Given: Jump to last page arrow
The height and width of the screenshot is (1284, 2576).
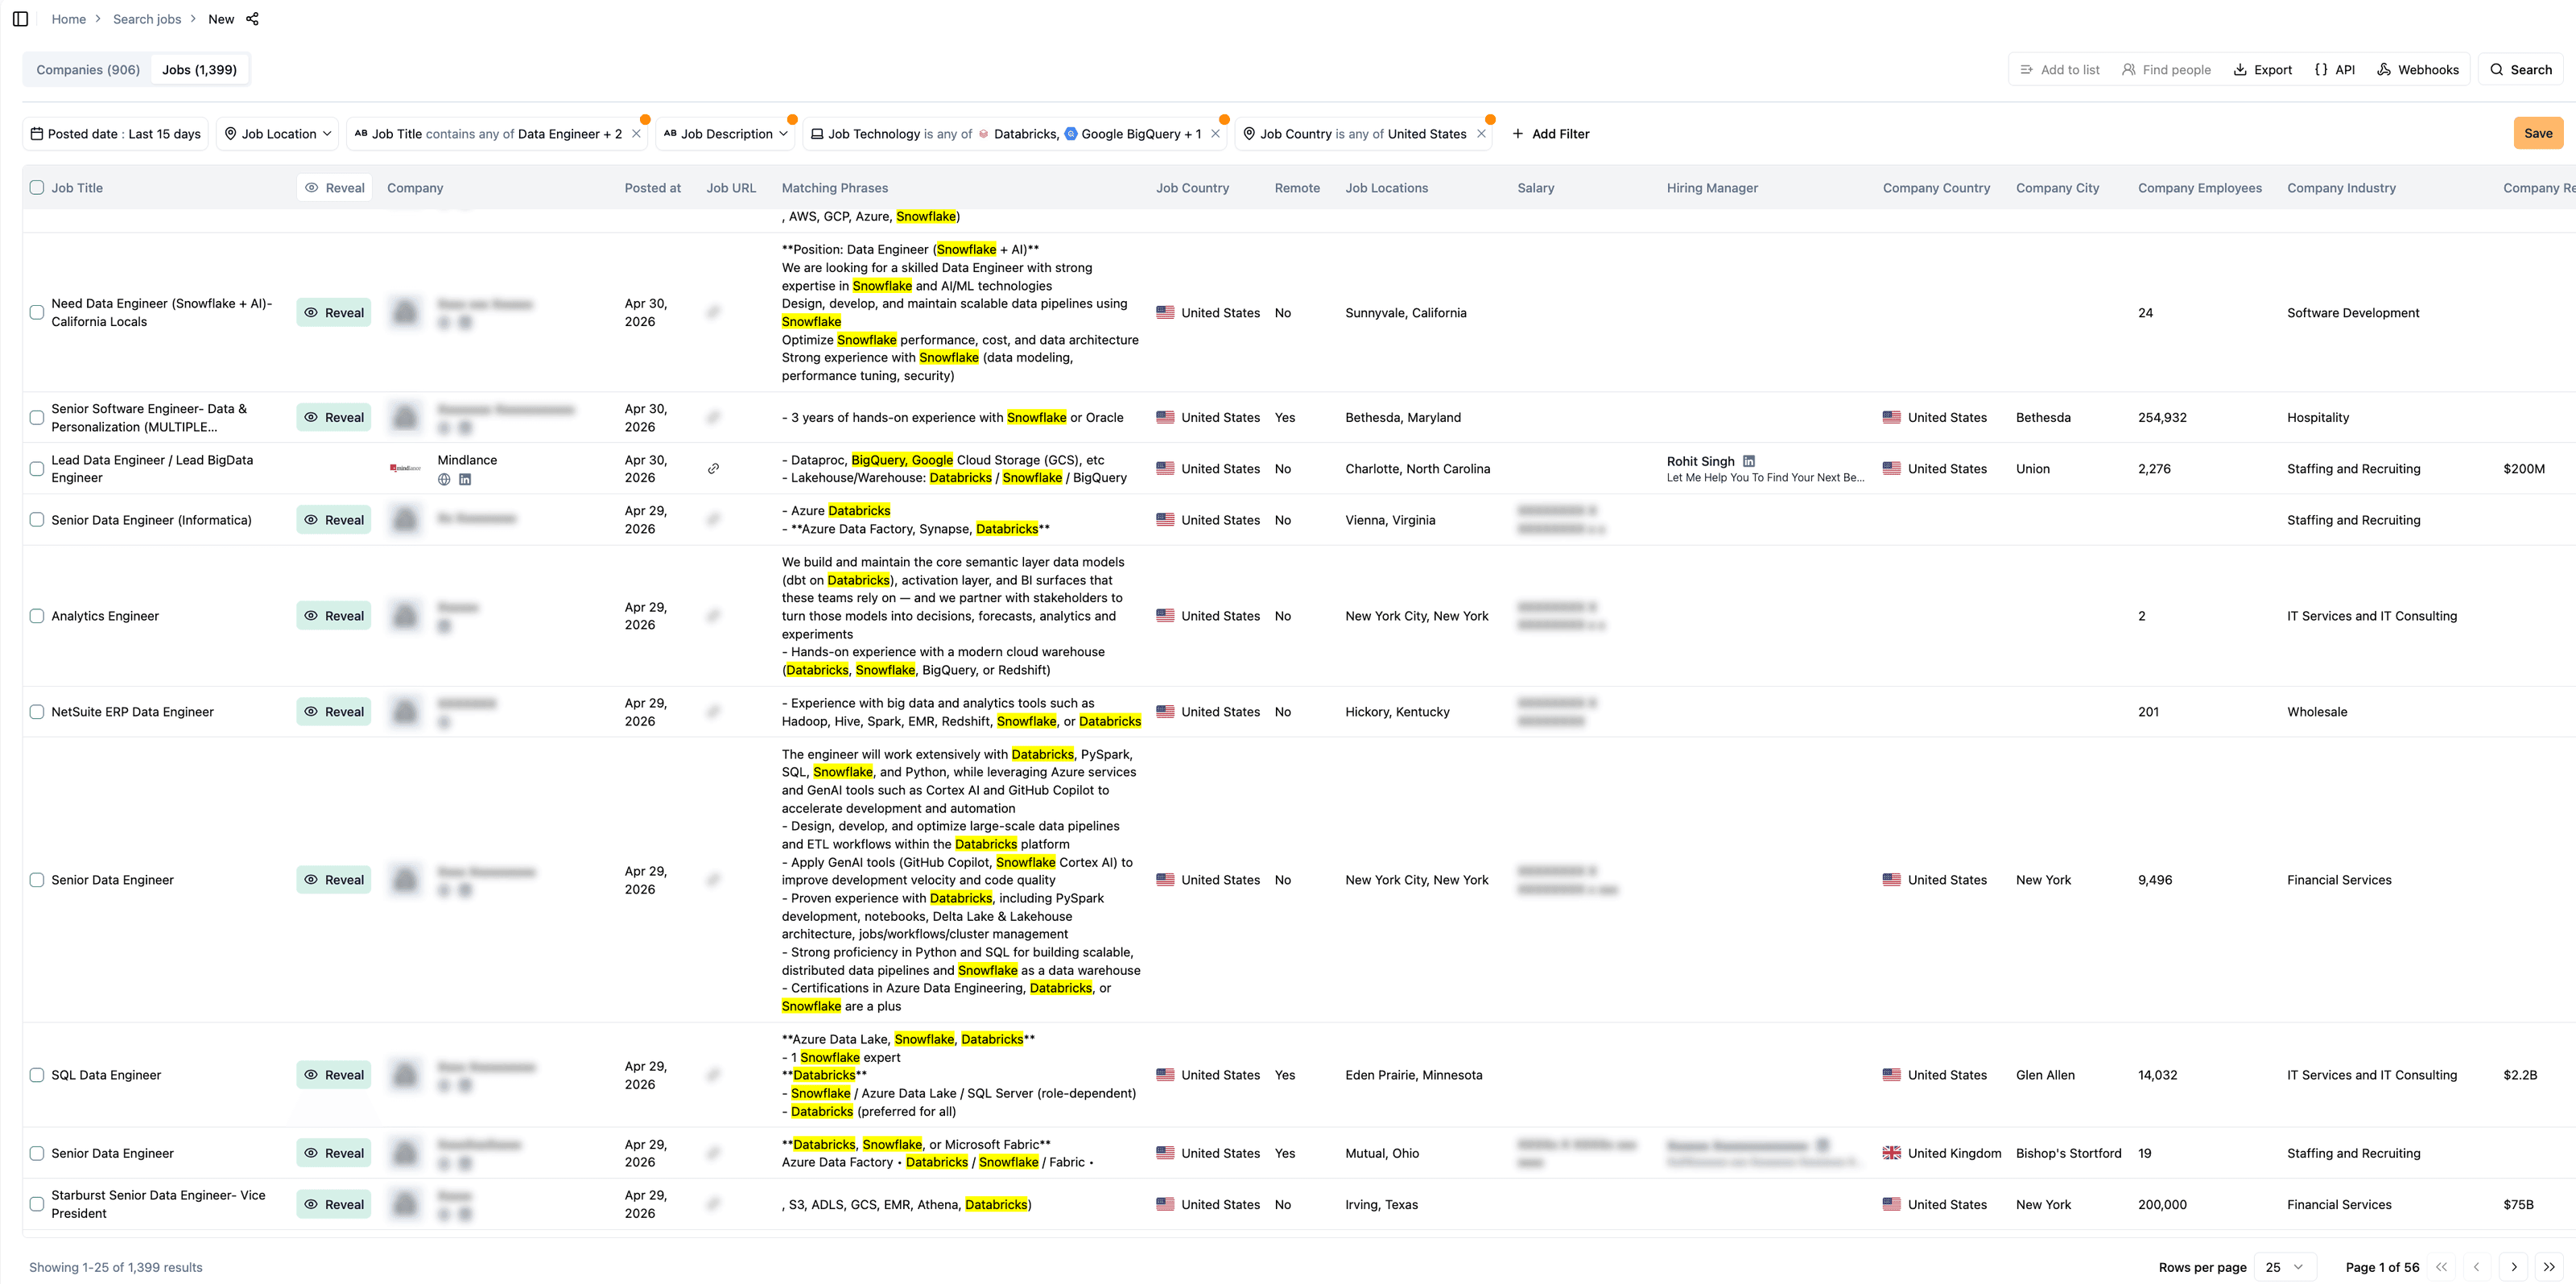Looking at the screenshot, I should point(2549,1267).
